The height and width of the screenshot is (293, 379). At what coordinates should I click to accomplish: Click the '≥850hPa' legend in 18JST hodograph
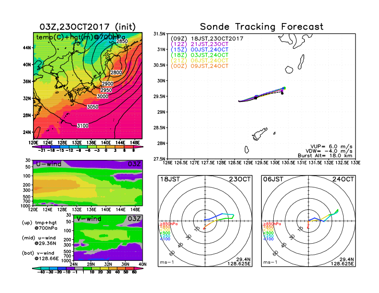click(168, 224)
